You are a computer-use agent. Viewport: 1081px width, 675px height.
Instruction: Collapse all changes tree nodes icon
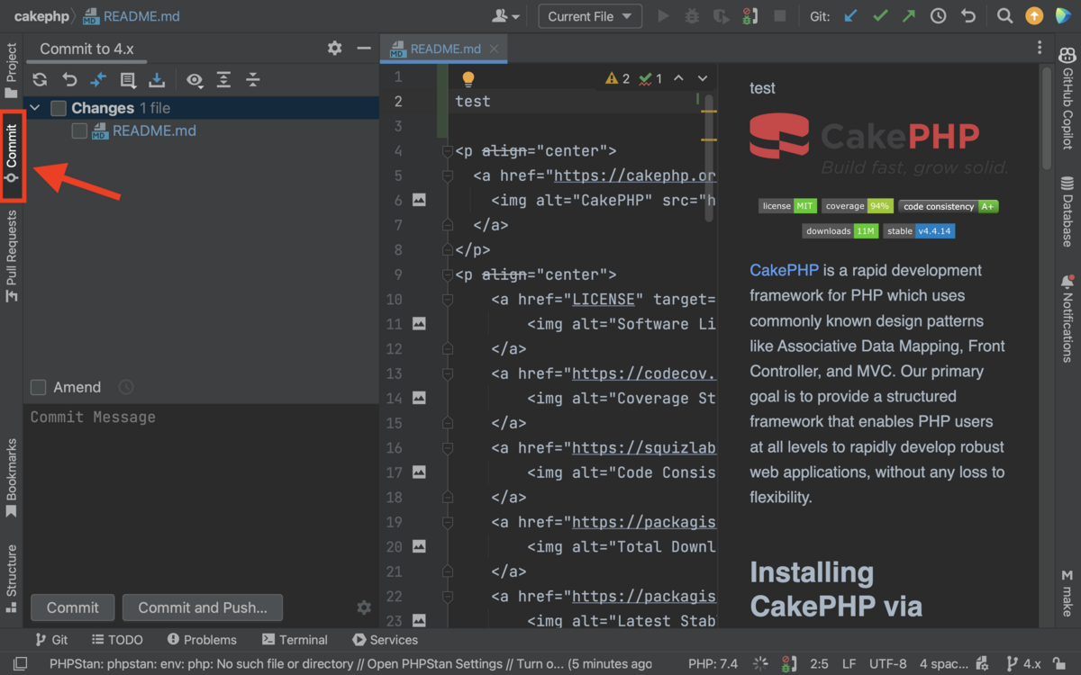[x=253, y=80]
